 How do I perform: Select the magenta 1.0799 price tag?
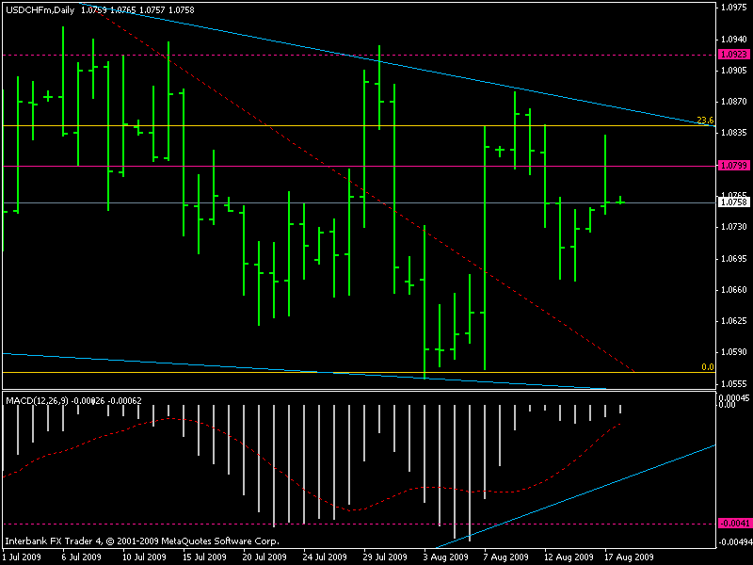[x=731, y=165]
